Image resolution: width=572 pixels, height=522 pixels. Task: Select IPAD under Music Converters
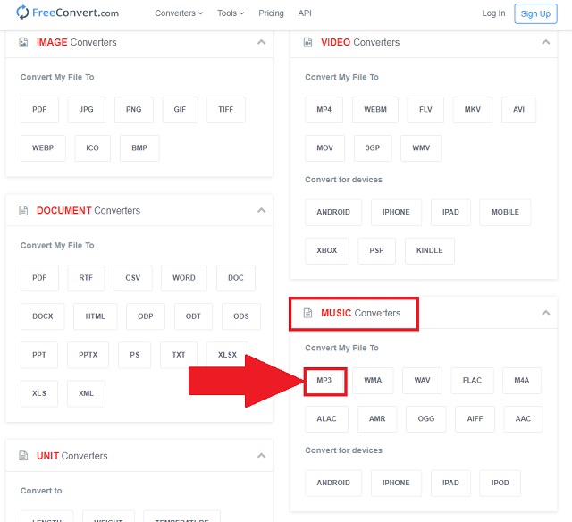tap(450, 484)
